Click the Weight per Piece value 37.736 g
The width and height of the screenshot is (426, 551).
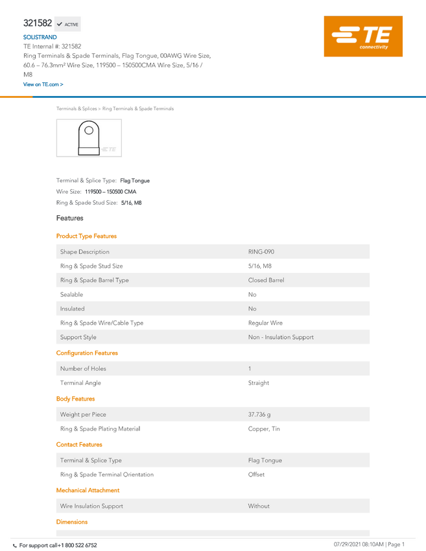click(x=259, y=414)
